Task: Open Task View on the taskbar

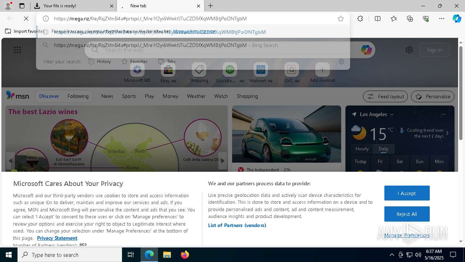Action: tap(131, 255)
